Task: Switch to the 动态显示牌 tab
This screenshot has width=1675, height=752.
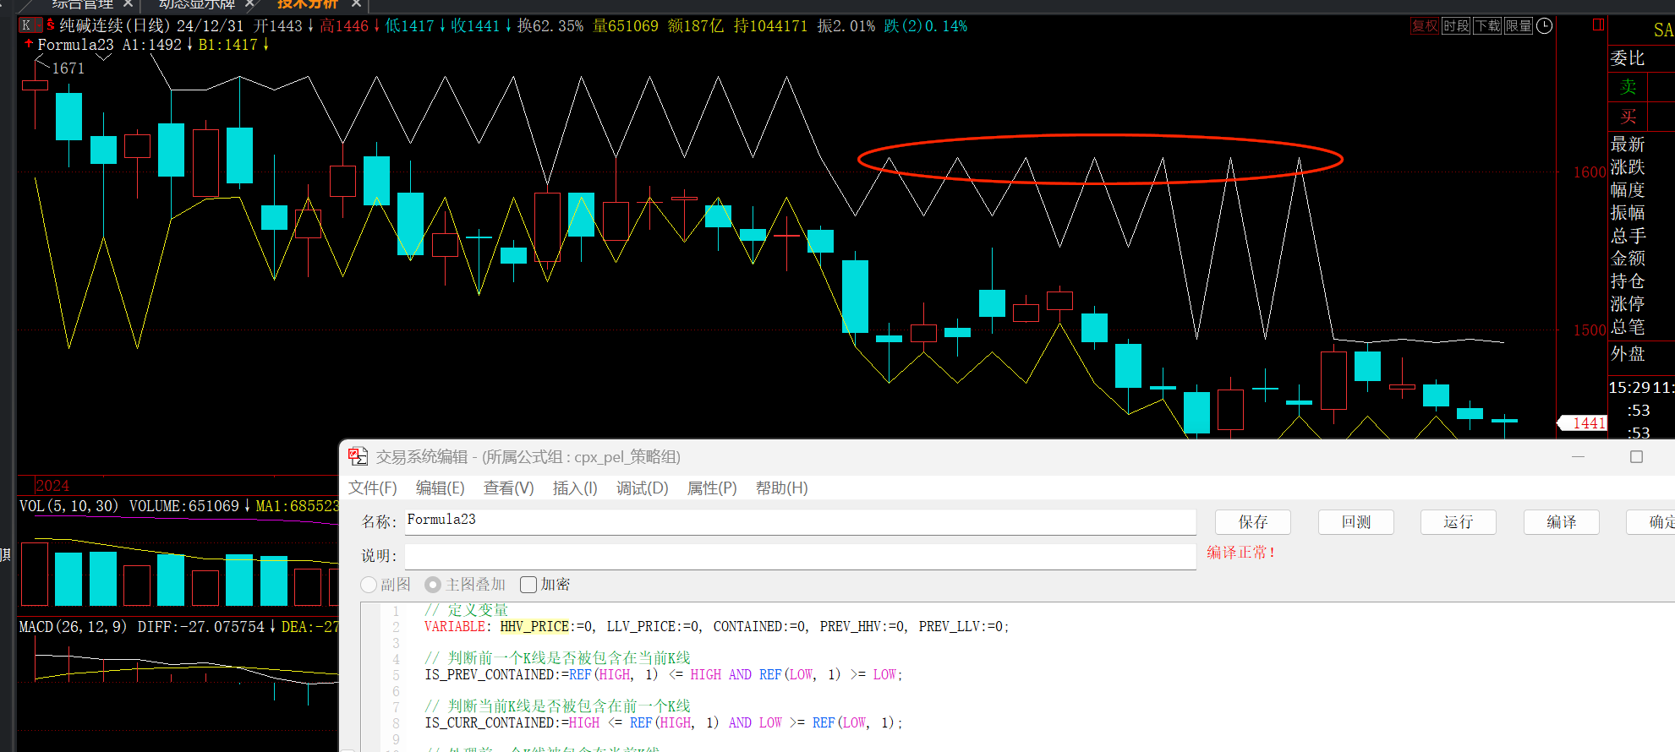Action: pyautogui.click(x=196, y=4)
